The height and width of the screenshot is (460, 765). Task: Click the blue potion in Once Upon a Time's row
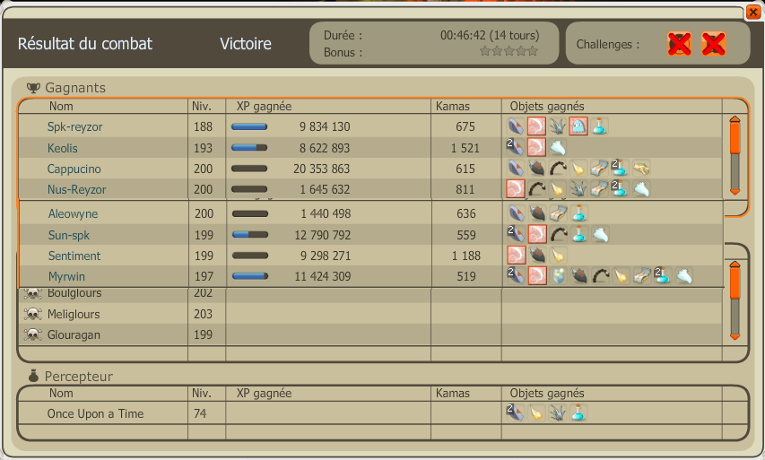pyautogui.click(x=578, y=413)
